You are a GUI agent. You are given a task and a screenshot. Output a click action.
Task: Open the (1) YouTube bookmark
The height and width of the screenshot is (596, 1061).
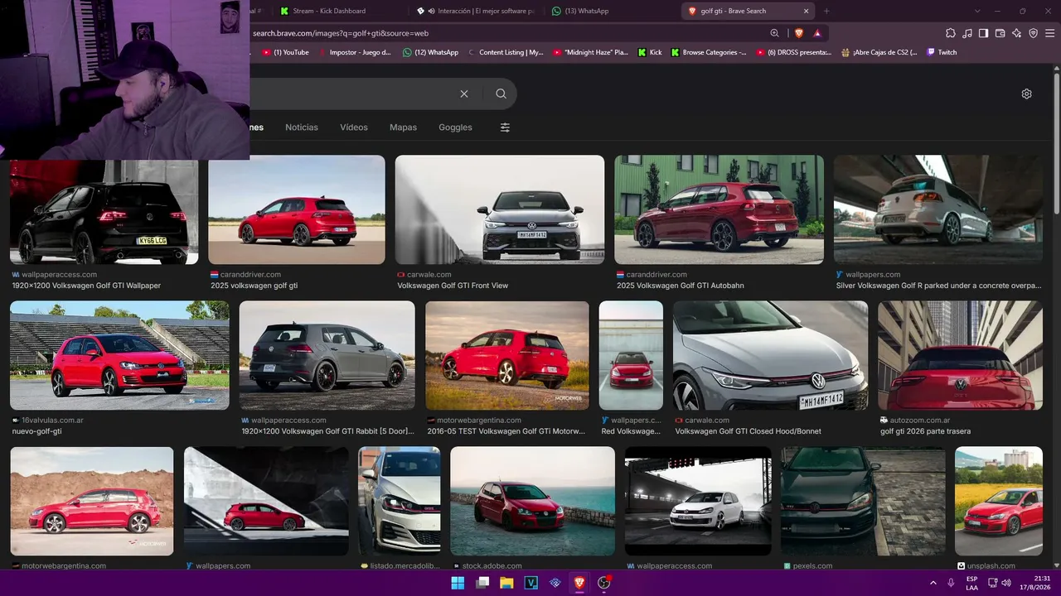coord(285,52)
